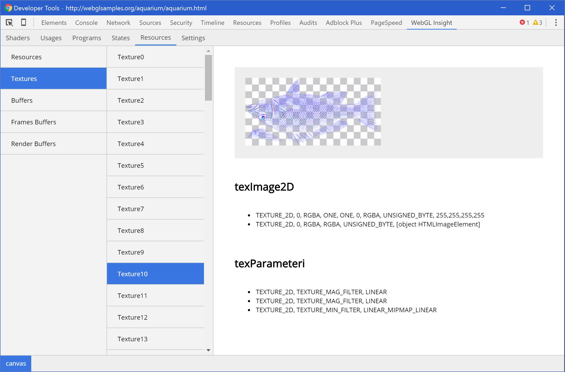Open the WebGL Insight Settings tab
The height and width of the screenshot is (372, 565).
coord(193,38)
